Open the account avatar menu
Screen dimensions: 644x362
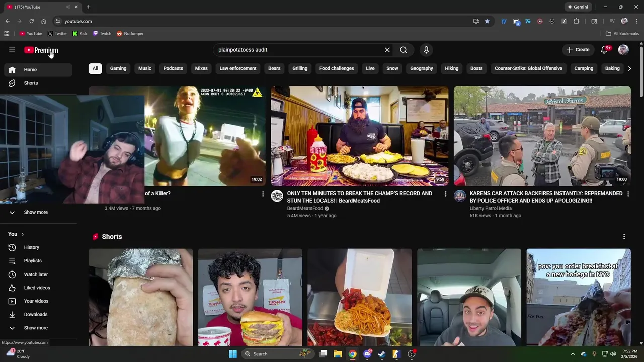pyautogui.click(x=623, y=50)
